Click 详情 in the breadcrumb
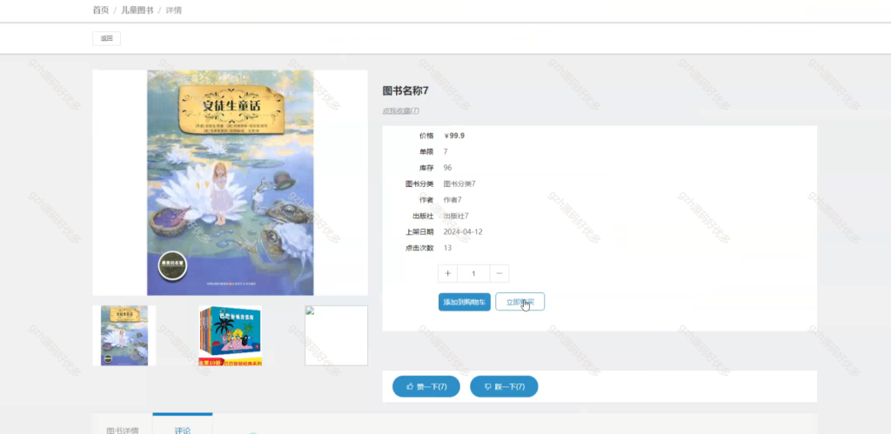Viewport: 891px width, 434px height. [x=174, y=10]
